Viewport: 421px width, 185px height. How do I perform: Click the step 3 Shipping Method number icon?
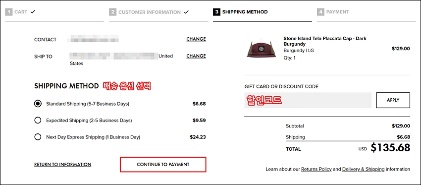click(x=216, y=12)
